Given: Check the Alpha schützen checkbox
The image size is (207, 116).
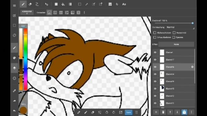Looking at the screenshot, I should point(155,33).
